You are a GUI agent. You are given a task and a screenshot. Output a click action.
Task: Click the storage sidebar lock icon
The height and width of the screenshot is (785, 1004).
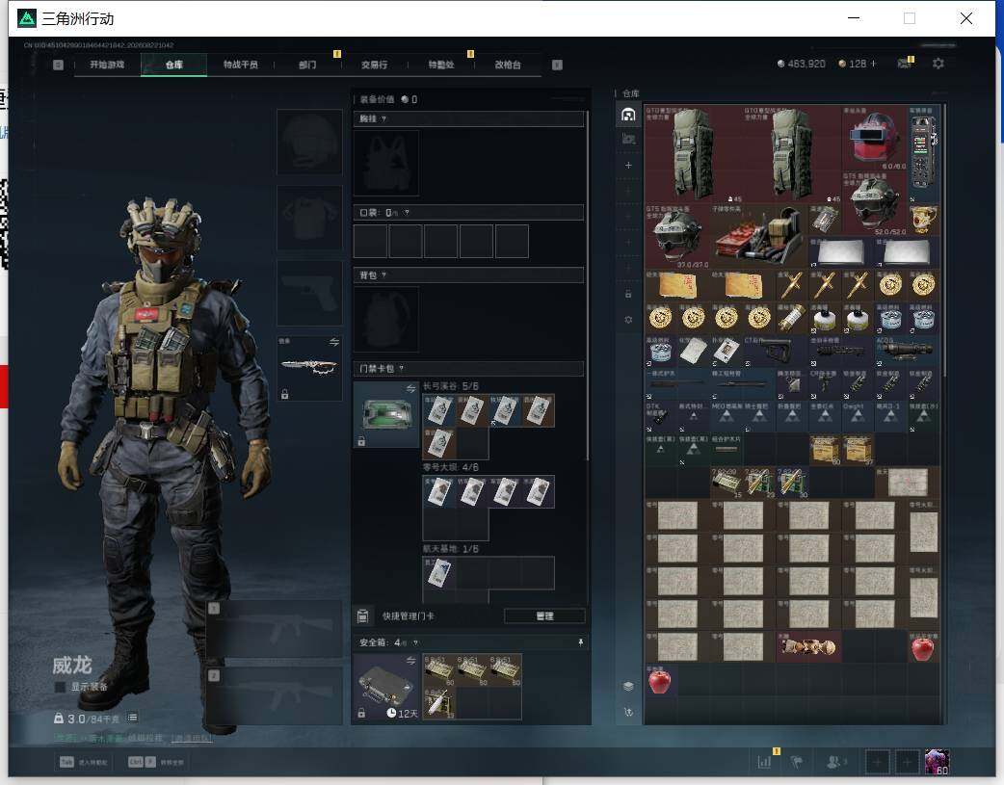[628, 294]
